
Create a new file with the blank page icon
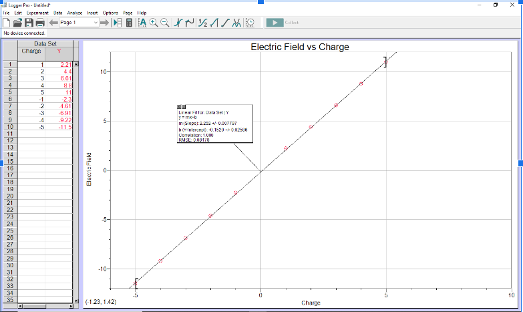(x=6, y=23)
